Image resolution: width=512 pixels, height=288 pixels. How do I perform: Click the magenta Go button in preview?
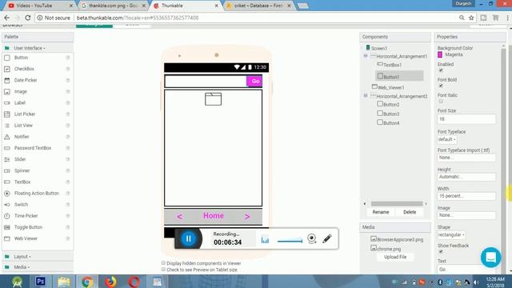[x=254, y=81]
